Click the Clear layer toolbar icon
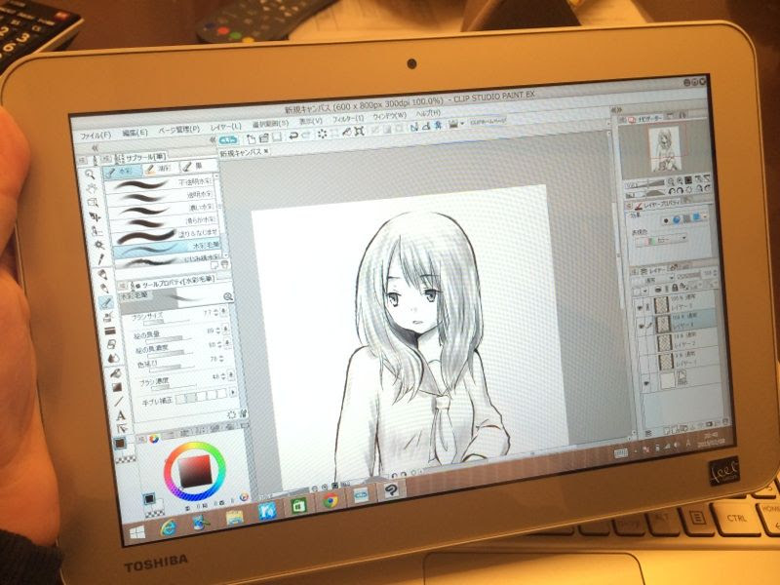Screen dimensions: 780x585 pyautogui.click(x=323, y=135)
